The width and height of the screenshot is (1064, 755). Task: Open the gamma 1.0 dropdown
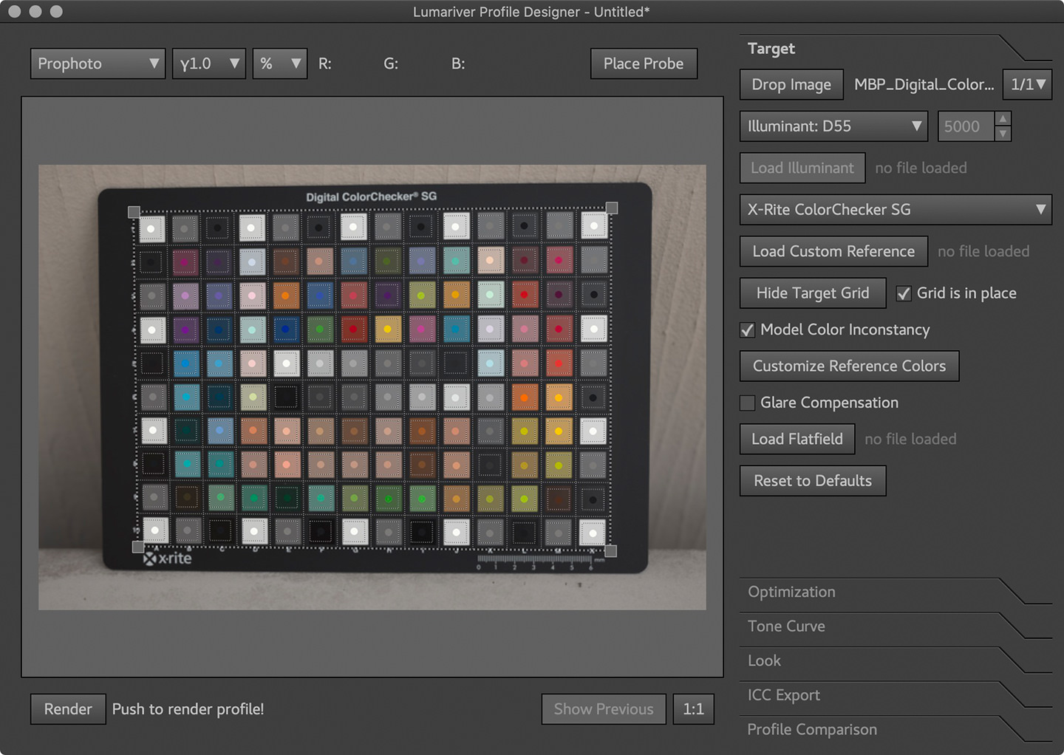[209, 64]
